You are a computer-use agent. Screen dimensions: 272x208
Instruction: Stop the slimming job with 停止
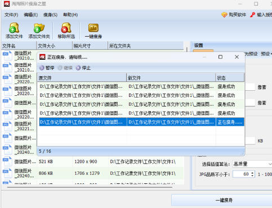(x=83, y=68)
